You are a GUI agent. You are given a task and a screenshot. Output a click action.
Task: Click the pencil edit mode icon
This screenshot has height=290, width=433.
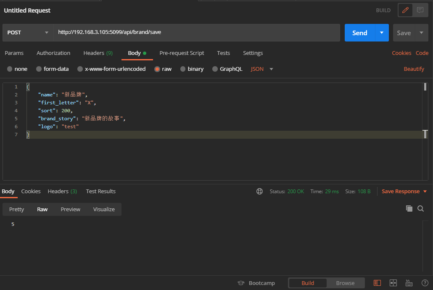click(x=405, y=10)
